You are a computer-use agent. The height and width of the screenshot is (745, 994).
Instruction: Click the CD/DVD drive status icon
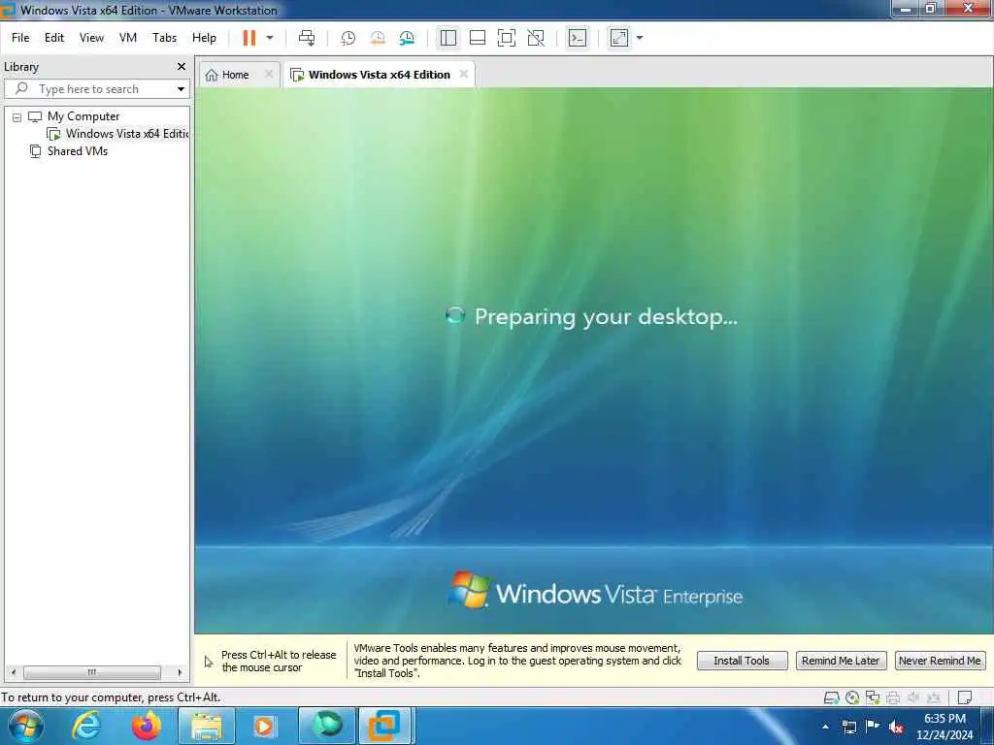pos(852,698)
